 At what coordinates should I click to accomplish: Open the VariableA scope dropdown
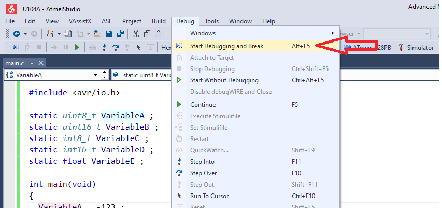pyautogui.click(x=96, y=75)
